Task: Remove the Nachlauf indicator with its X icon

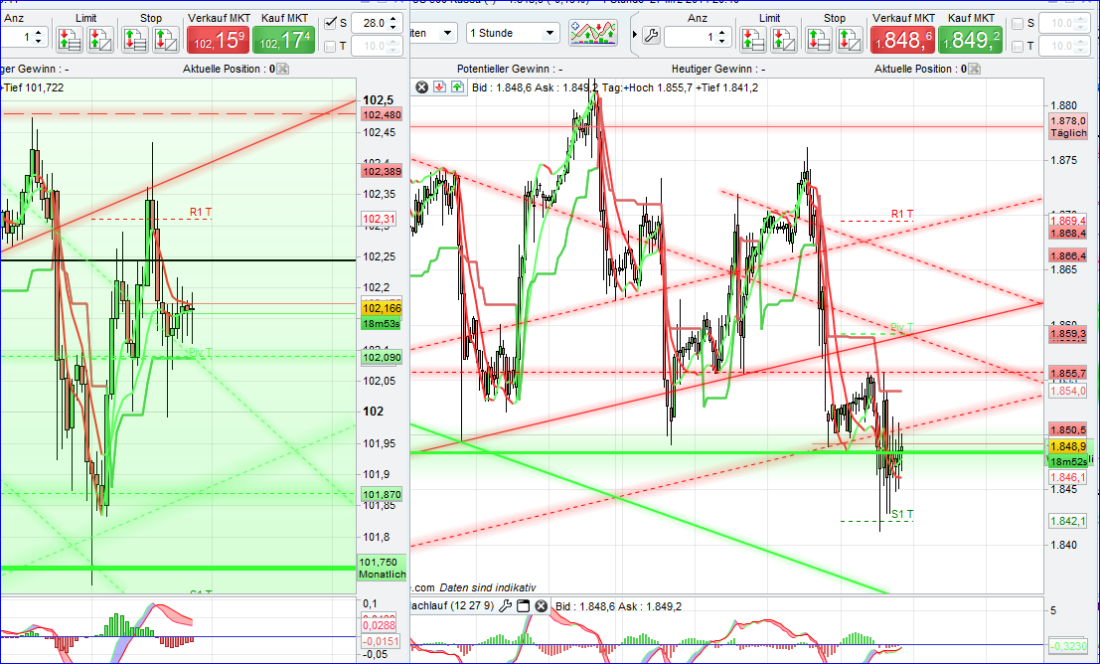Action: [540, 606]
